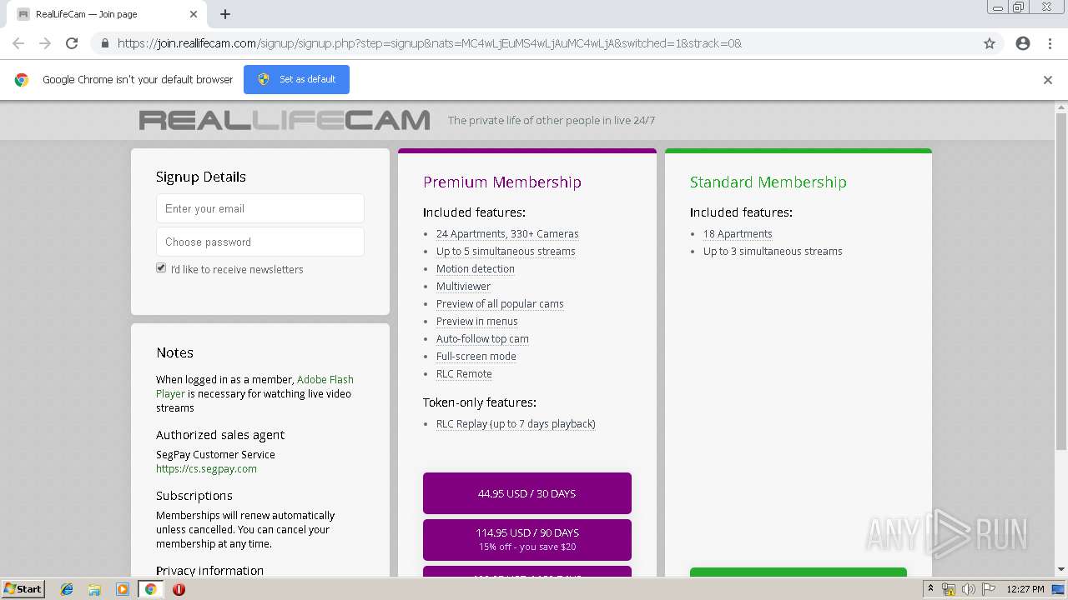Open the cs.segpay.com link
1068x600 pixels.
[x=206, y=468]
